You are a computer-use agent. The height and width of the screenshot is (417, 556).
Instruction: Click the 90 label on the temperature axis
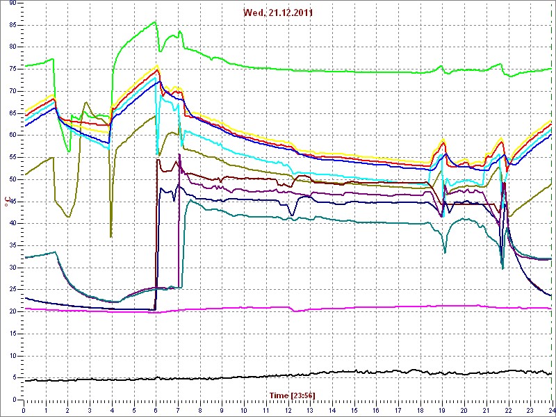(12, 3)
